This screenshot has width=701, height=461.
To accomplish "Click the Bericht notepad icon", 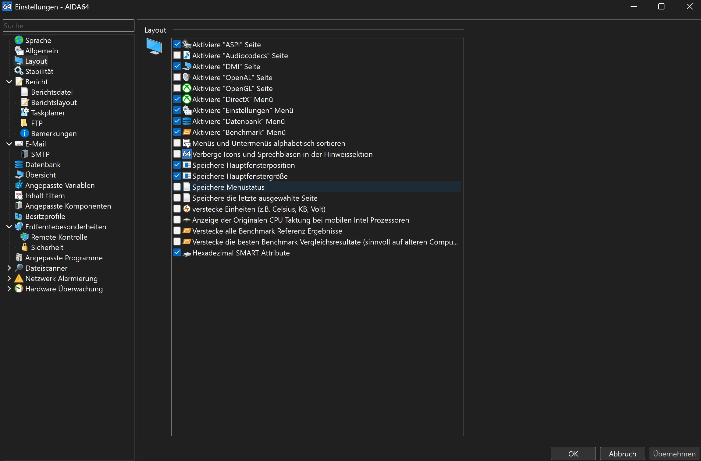I will (x=19, y=82).
